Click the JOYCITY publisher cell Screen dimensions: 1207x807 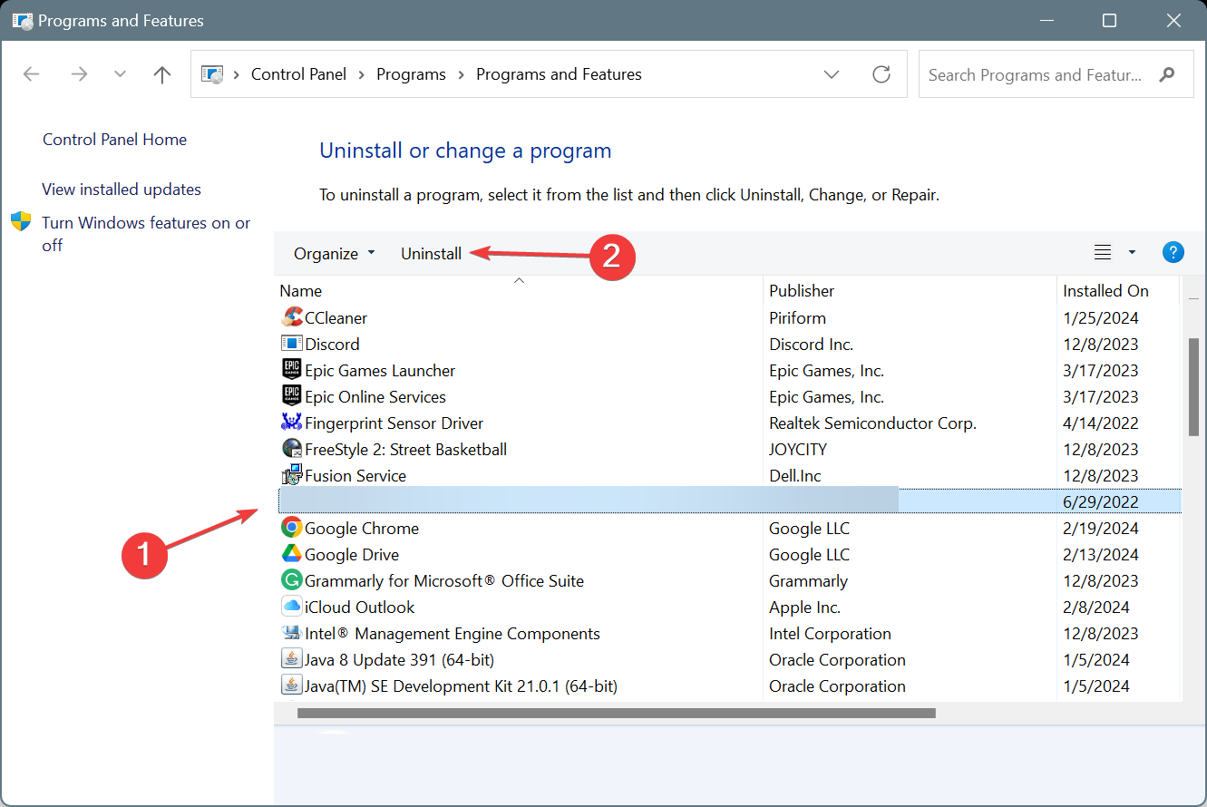[798, 449]
